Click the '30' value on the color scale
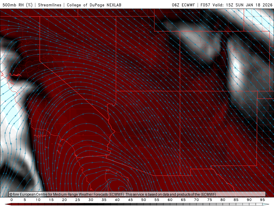 coord(91,200)
